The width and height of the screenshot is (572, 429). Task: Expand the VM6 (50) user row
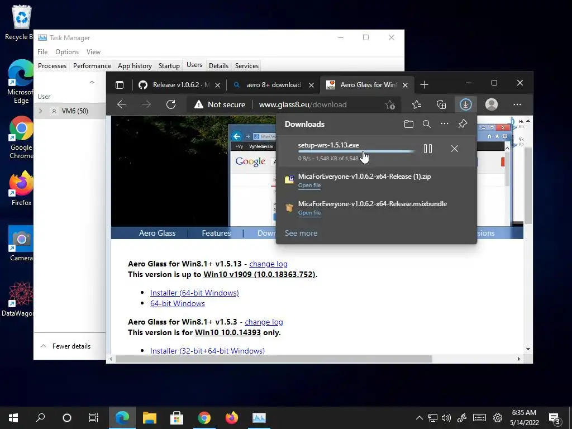tap(41, 111)
